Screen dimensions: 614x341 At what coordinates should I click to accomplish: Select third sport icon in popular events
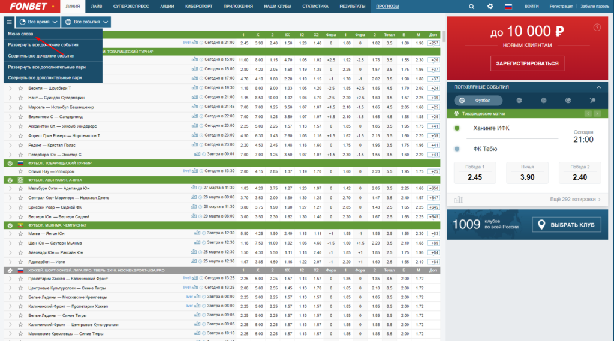point(543,101)
